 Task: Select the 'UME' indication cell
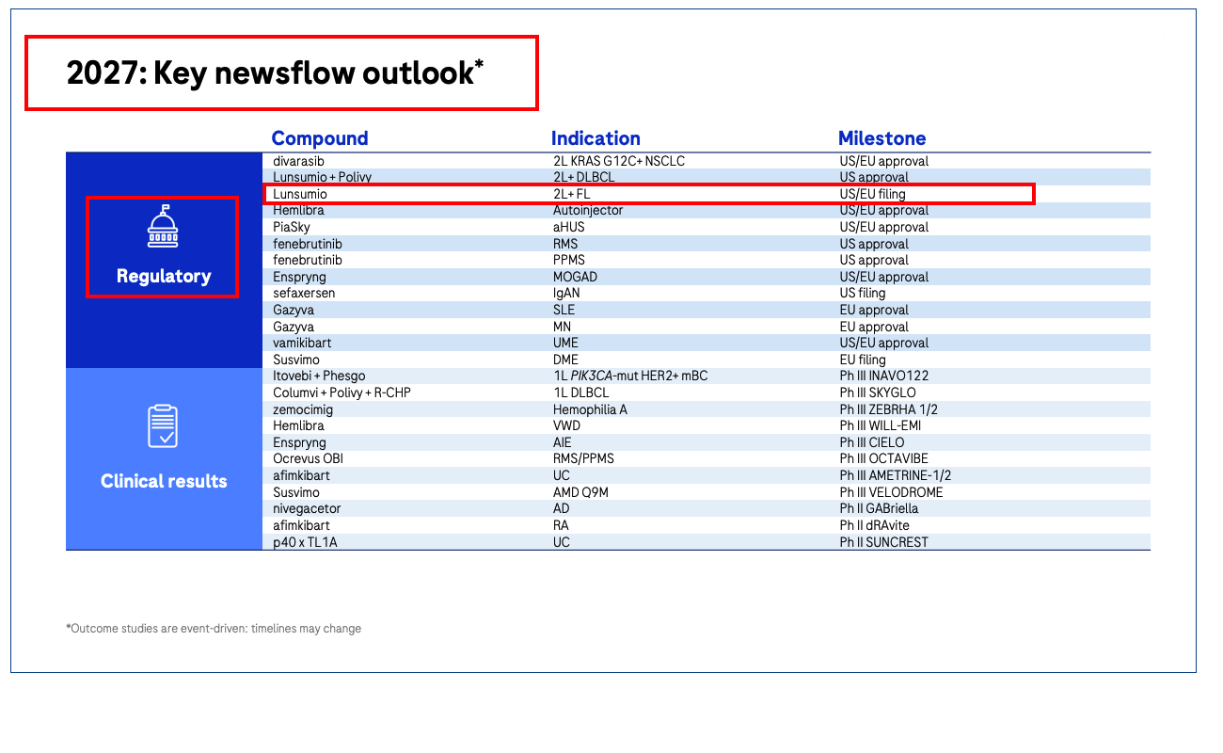click(565, 343)
